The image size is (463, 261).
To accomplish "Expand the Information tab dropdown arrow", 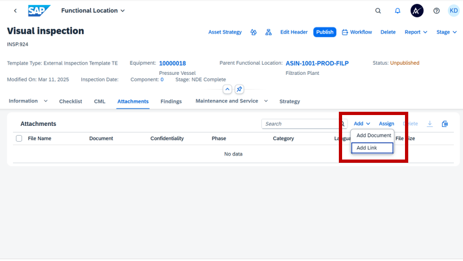I will pyautogui.click(x=46, y=101).
